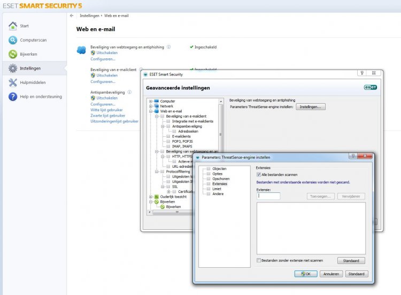Click into the Extensie text field

[x=268, y=196]
